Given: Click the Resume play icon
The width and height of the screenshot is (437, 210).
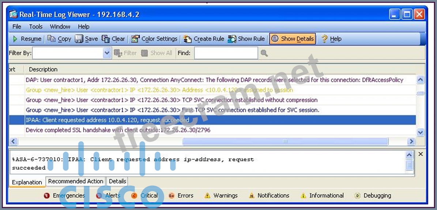Looking at the screenshot, I should click(15, 39).
